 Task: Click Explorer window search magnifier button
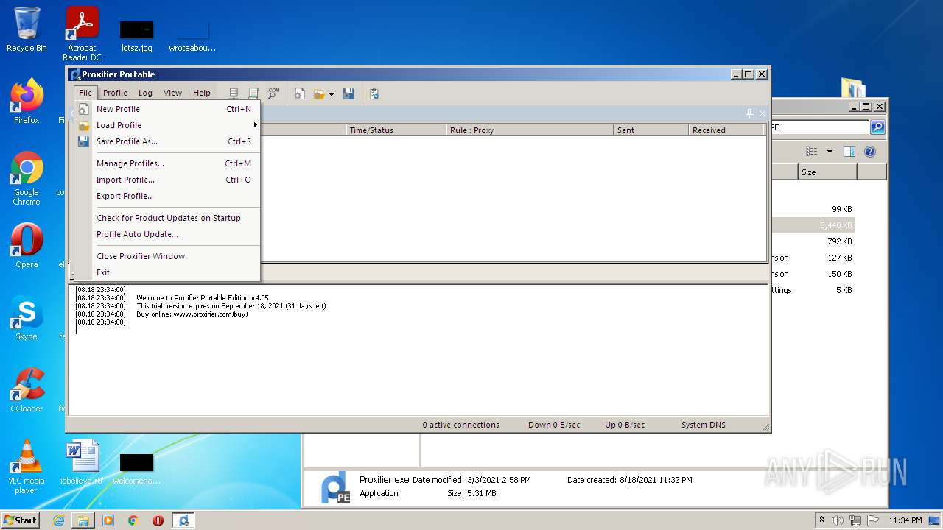point(877,127)
